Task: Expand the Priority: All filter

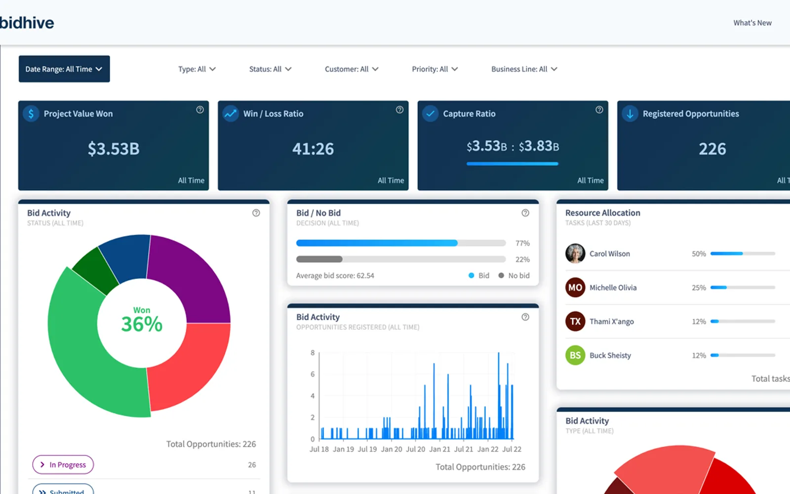Action: 435,69
